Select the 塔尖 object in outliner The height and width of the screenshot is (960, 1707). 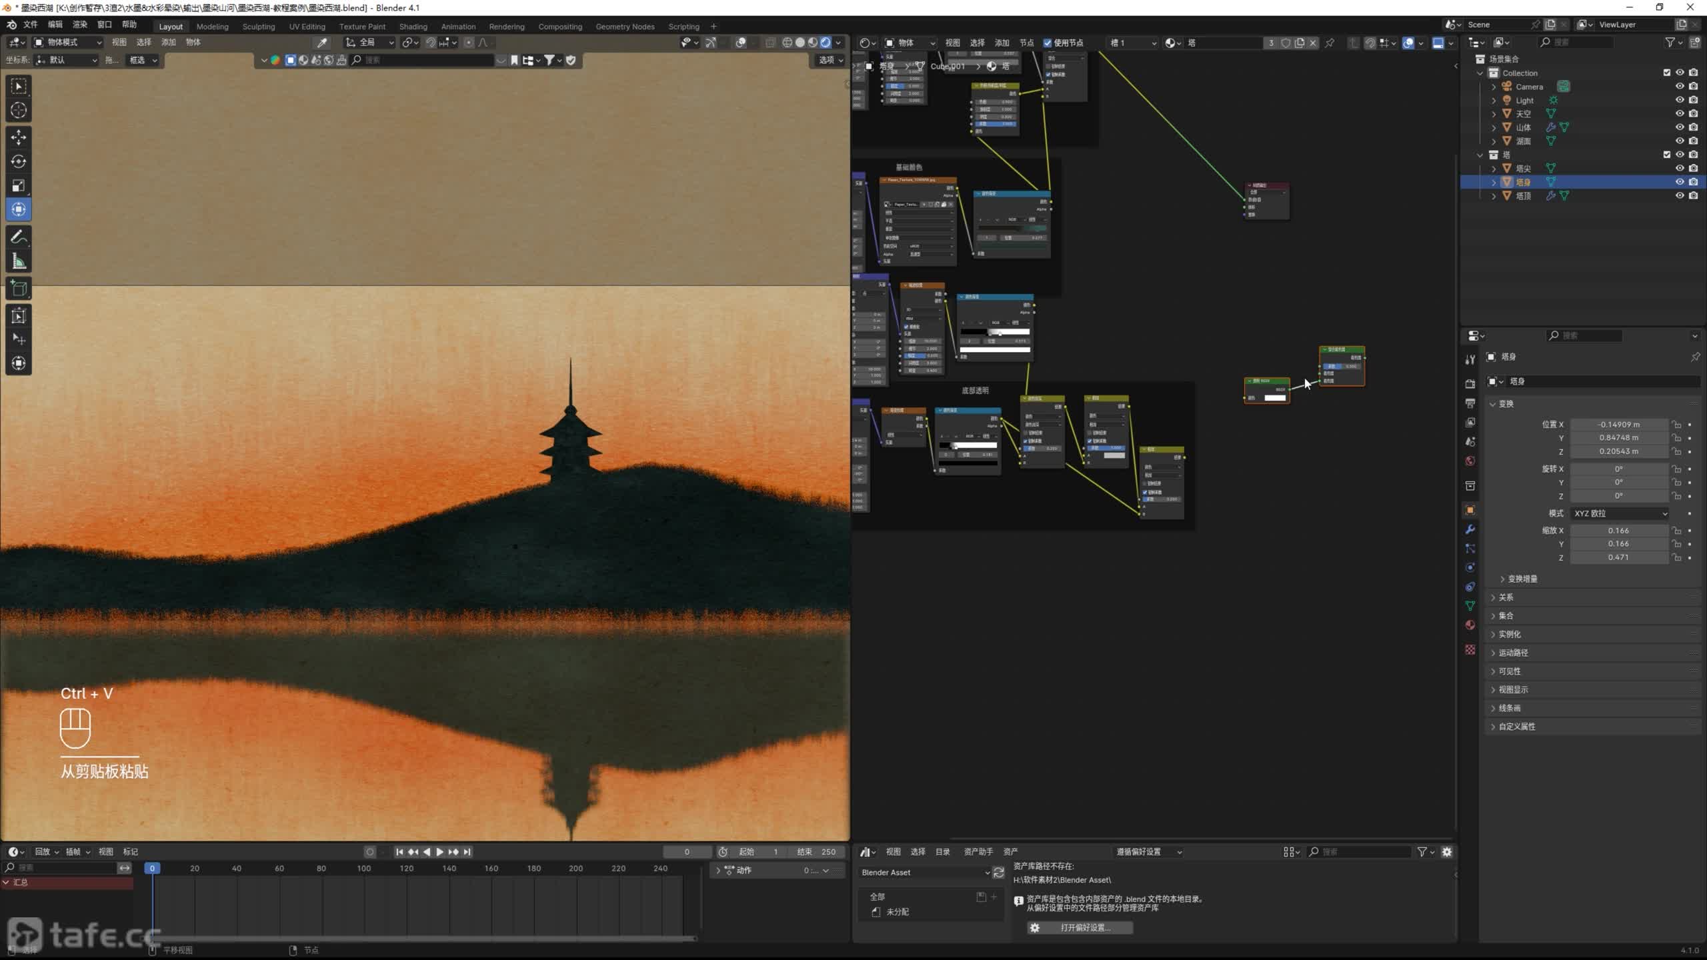[x=1523, y=169]
